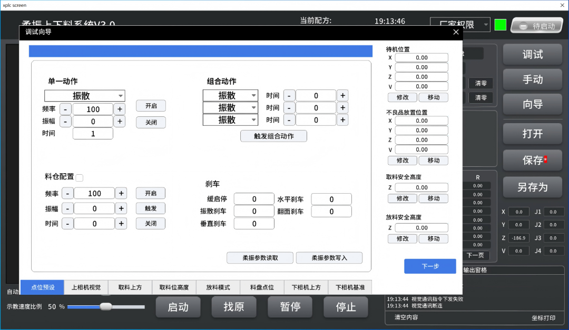Click the 柔振参数写入 button

point(329,258)
